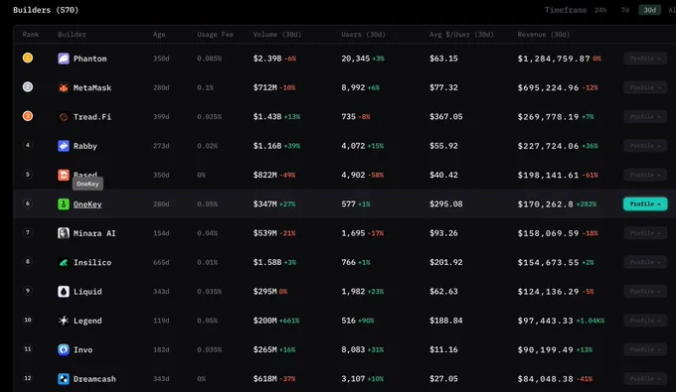676x392 pixels.
Task: Sort by the Builder column header
Action: tap(72, 35)
